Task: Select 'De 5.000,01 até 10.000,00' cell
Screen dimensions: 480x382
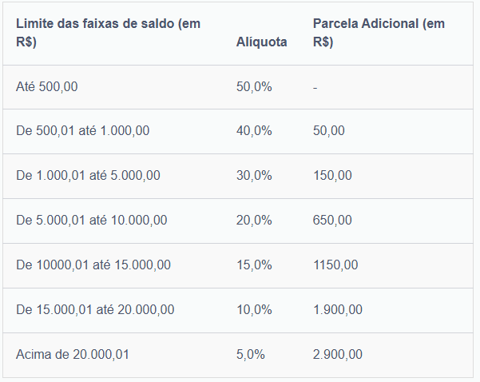Action: [x=91, y=221]
